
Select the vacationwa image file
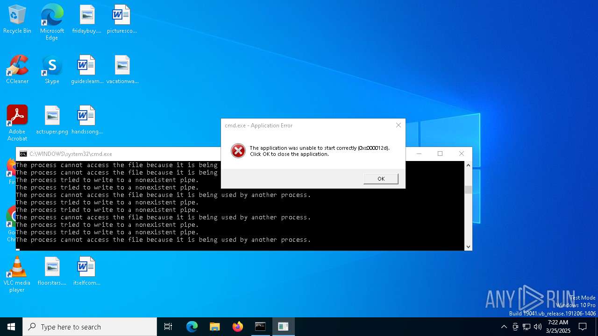pos(122,70)
